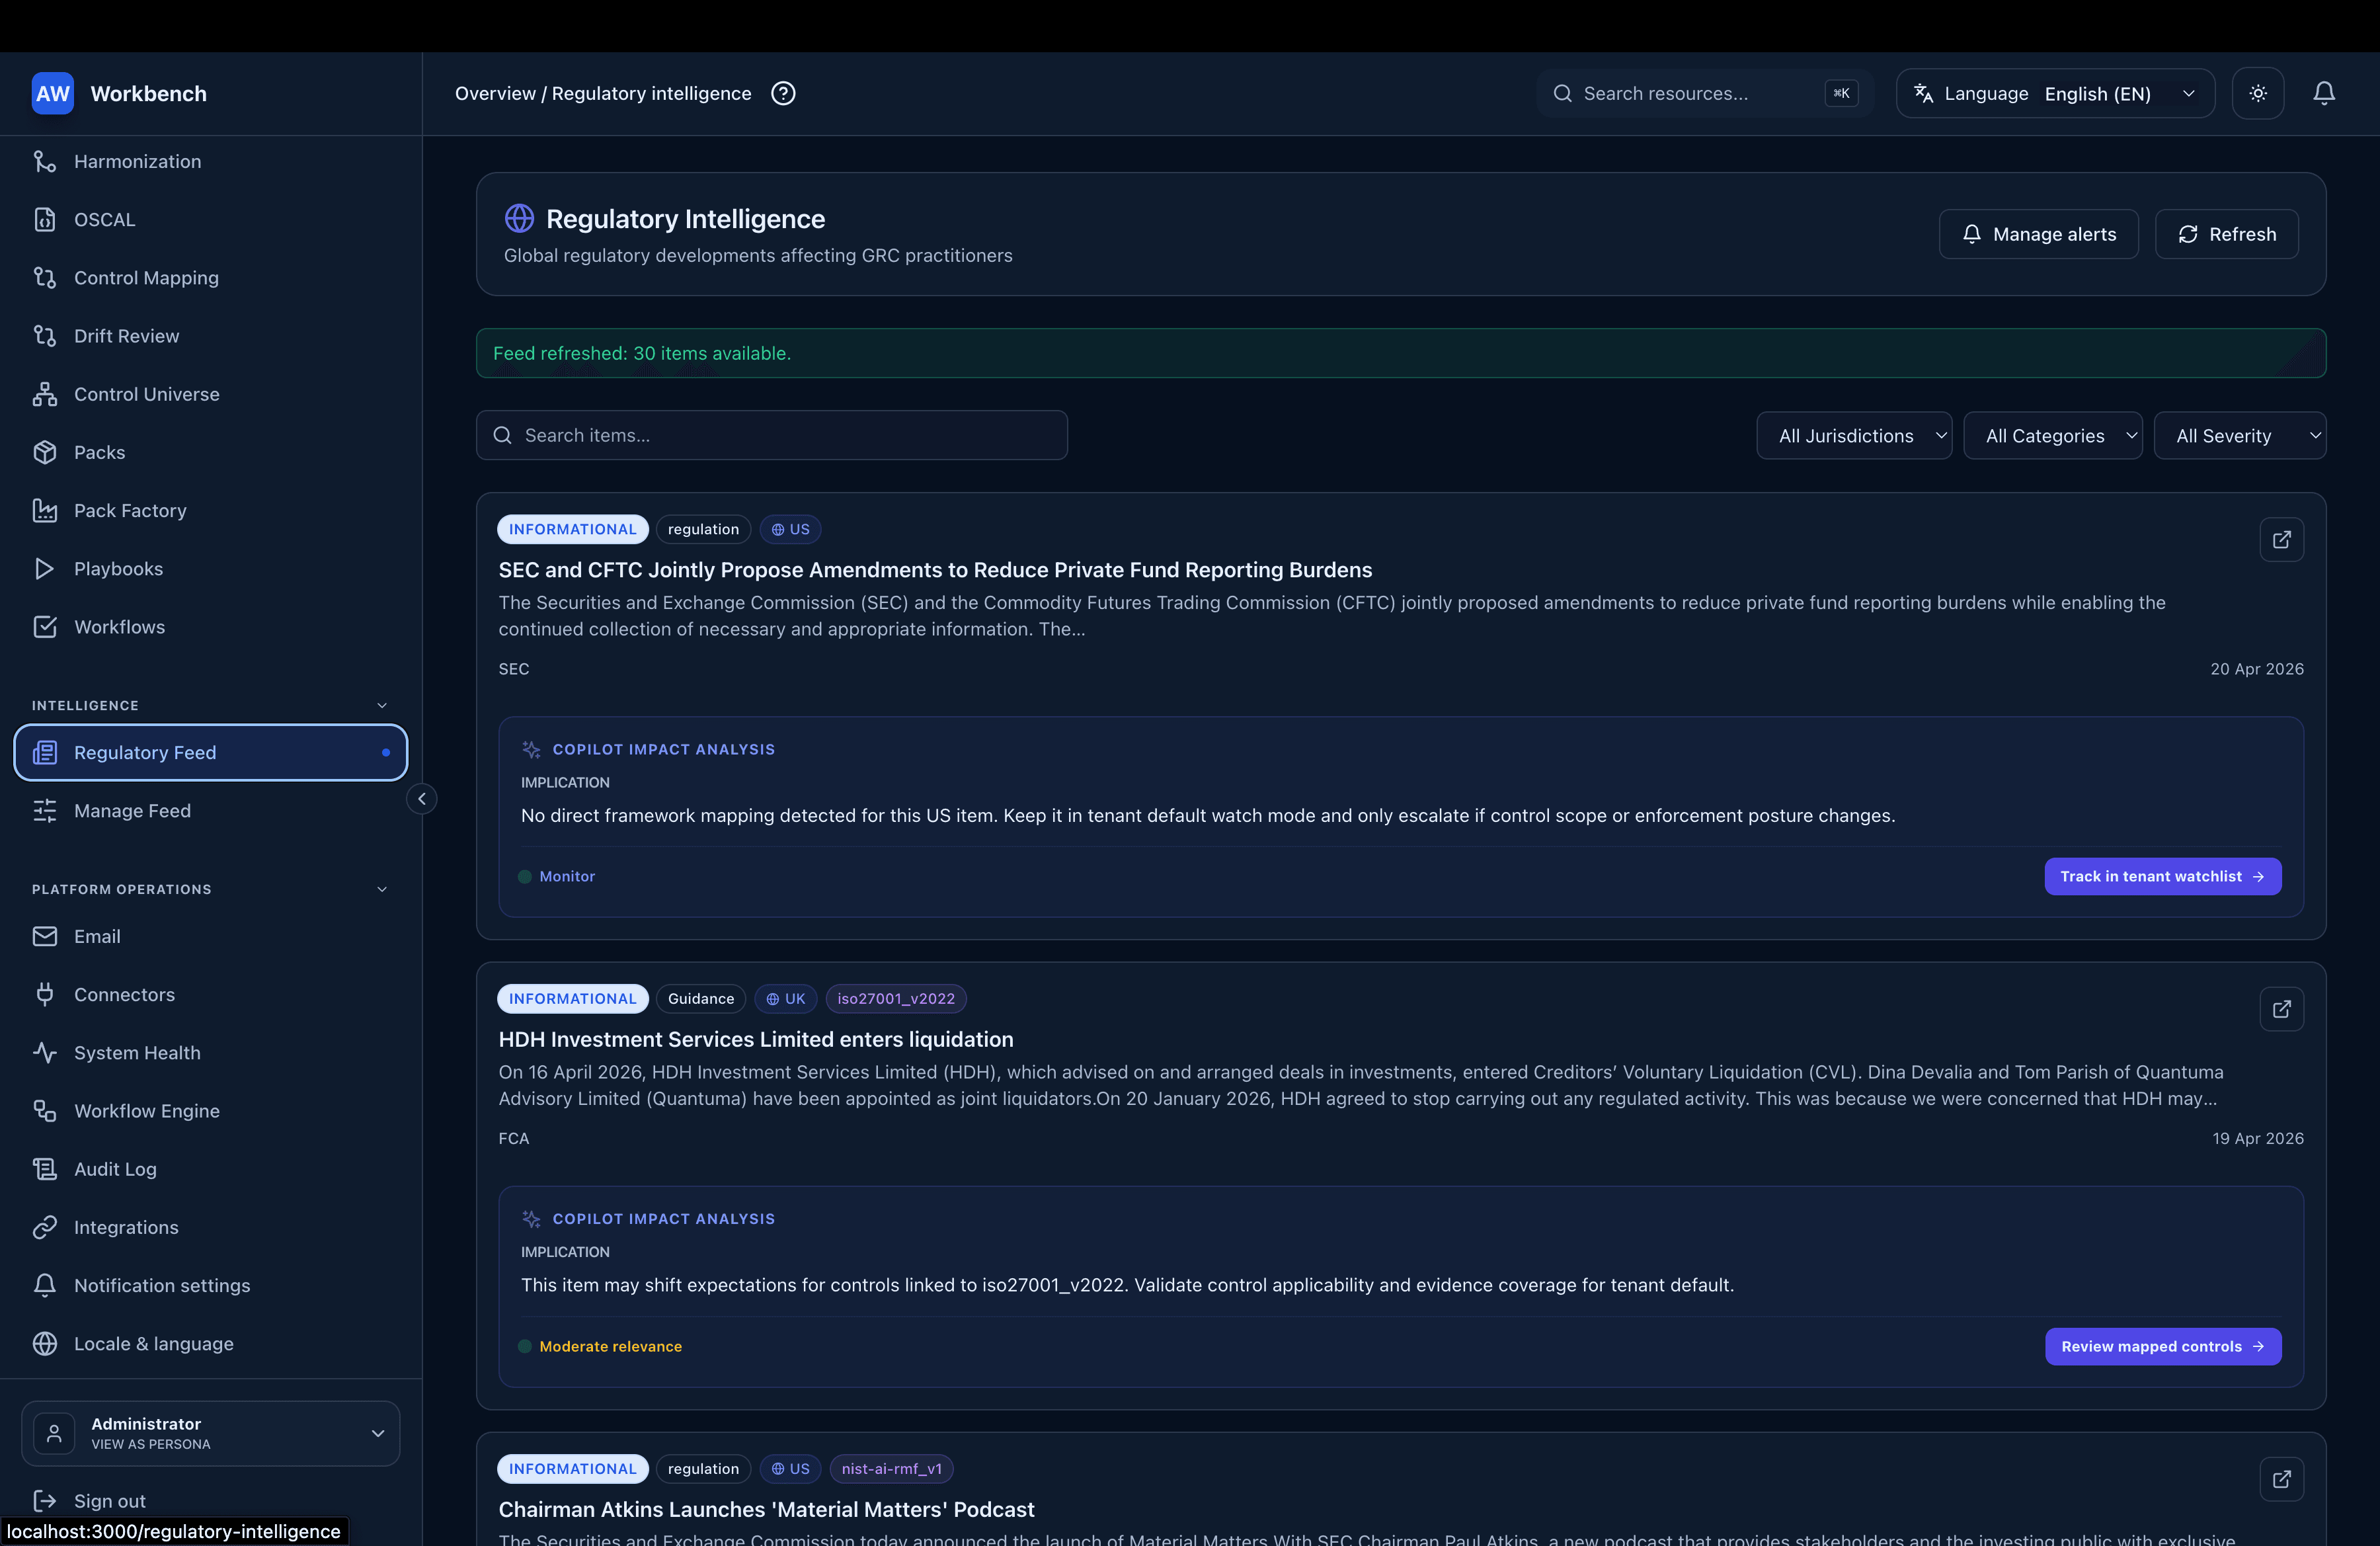Click the OSCAL file icon in sidebar
The image size is (2380, 1546).
(44, 219)
